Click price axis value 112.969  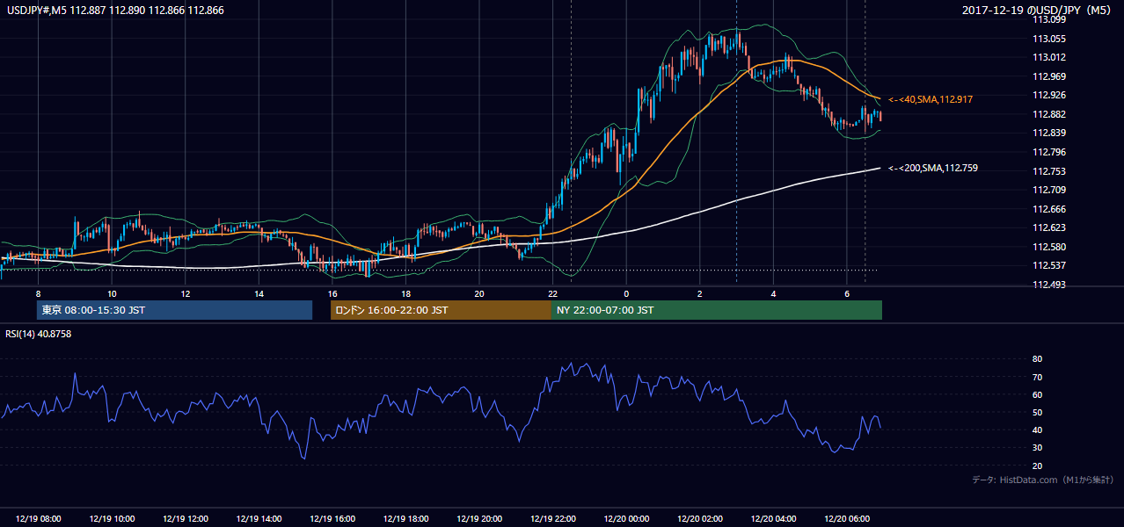(1048, 76)
